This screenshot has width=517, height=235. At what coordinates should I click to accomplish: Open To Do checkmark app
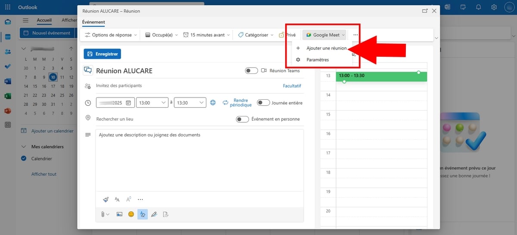pos(8,67)
